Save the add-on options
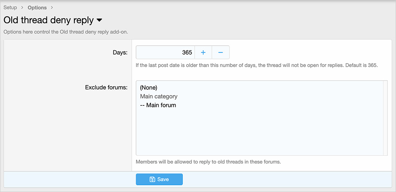396x192 pixels. click(x=159, y=180)
